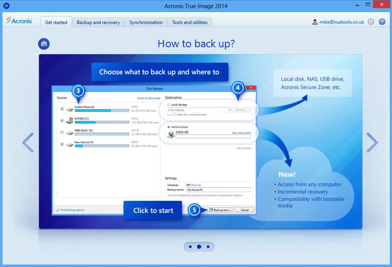The image size is (392, 267).
Task: Uncheck the SYSTEM (C:) partition checkbox
Action: (x=62, y=121)
